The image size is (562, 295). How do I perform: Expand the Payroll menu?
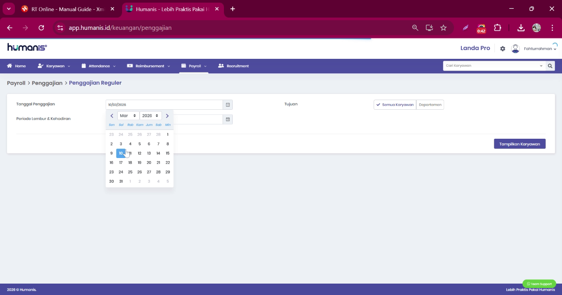click(194, 66)
